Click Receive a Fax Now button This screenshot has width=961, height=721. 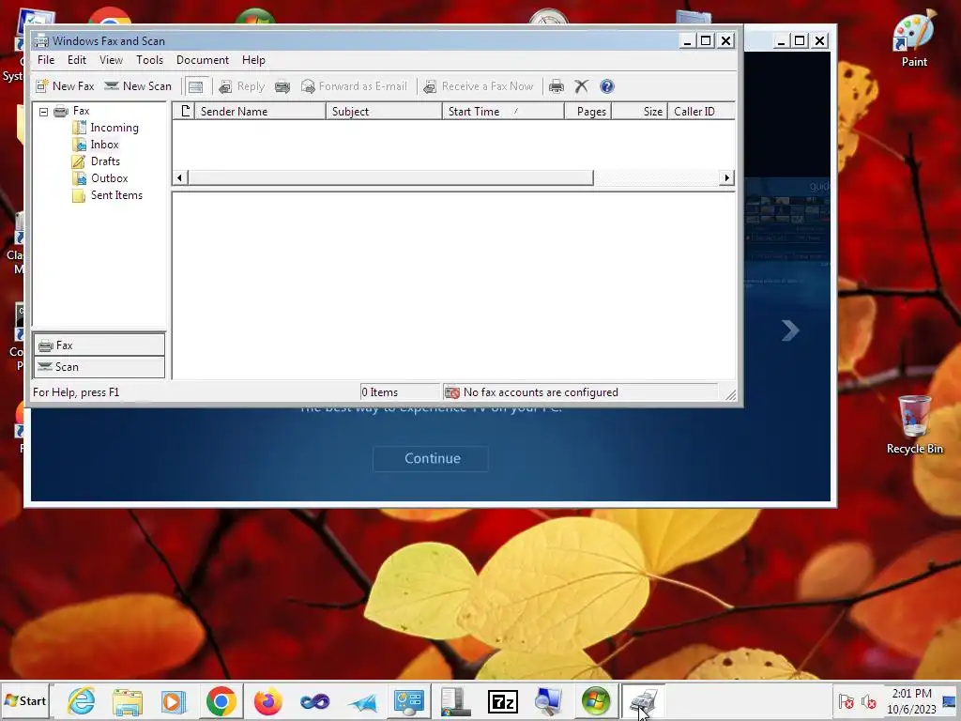[479, 86]
